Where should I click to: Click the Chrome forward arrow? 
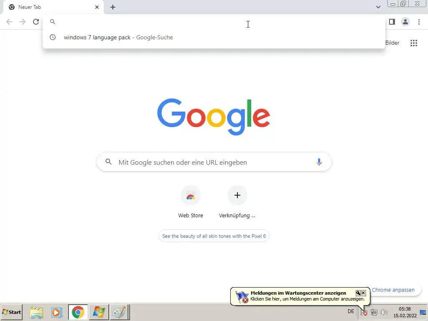[x=23, y=22]
